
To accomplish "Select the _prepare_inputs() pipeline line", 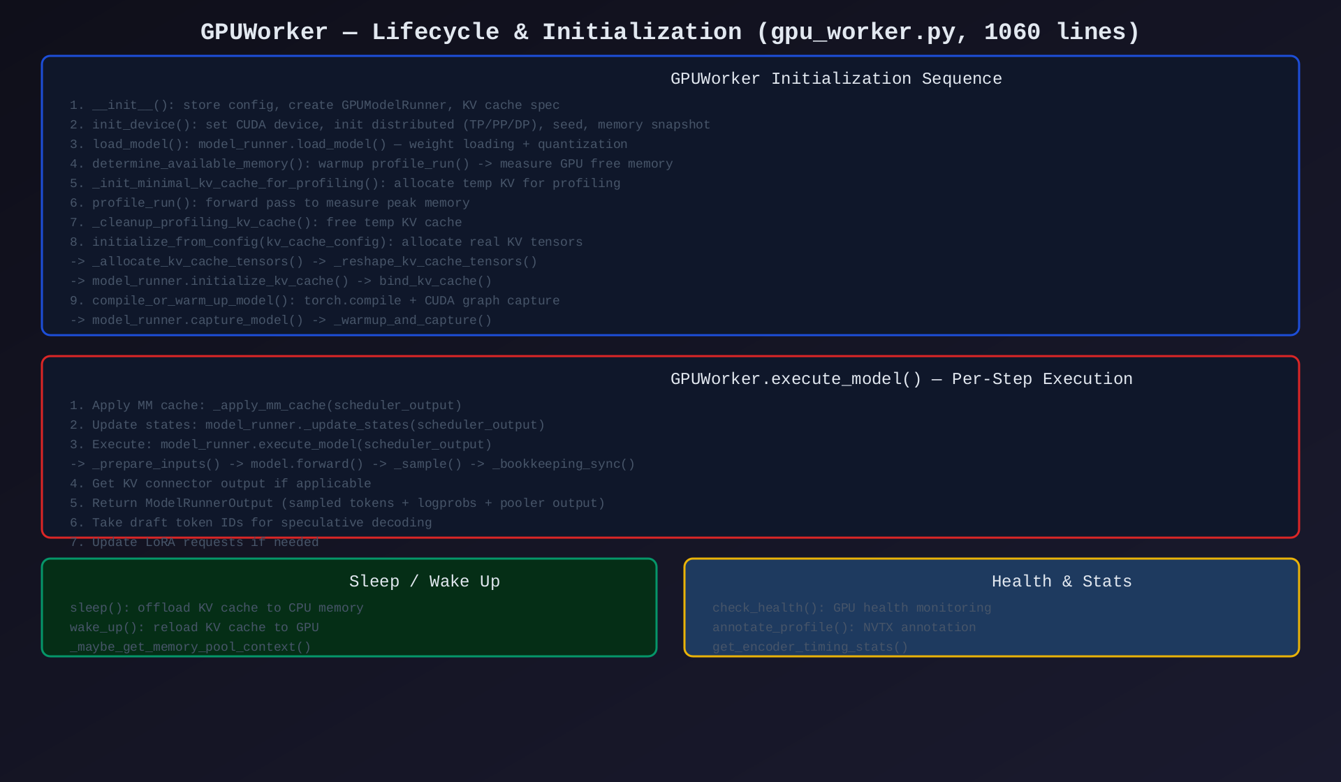I will (352, 464).
